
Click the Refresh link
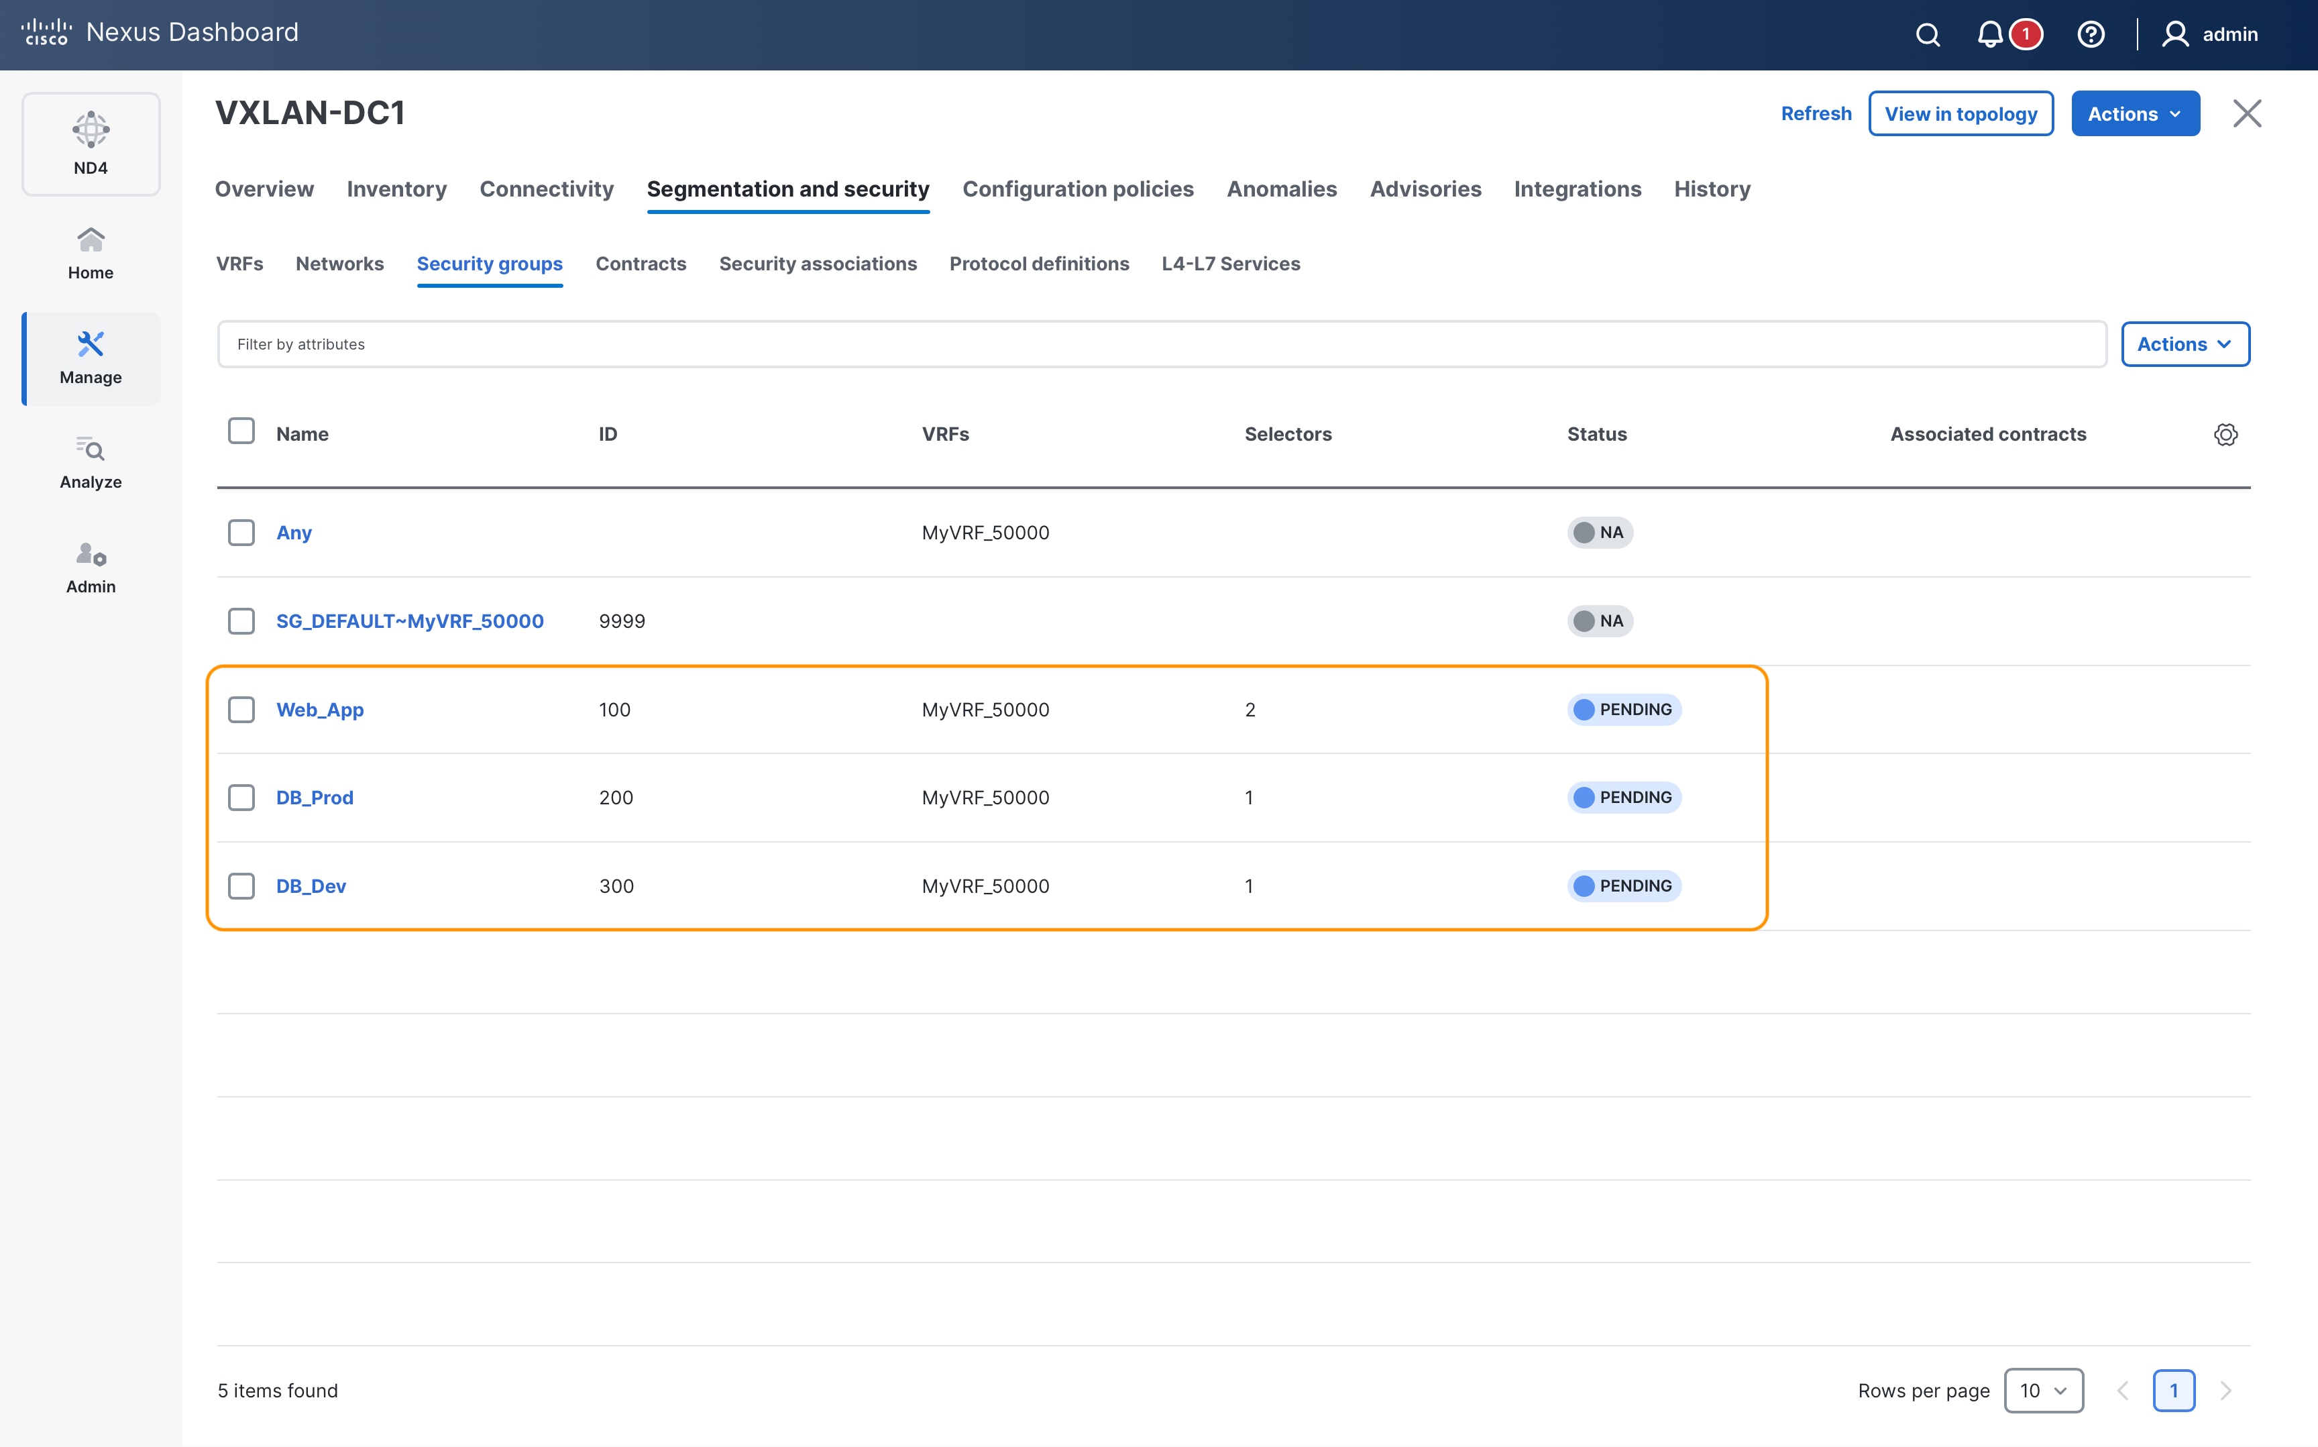(x=1816, y=114)
